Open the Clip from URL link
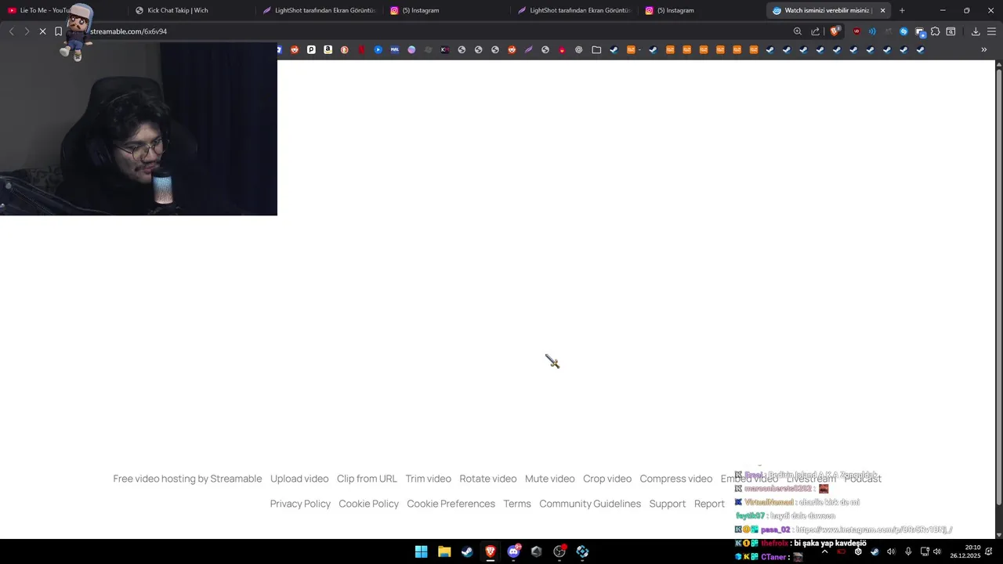Screen dimensions: 1003x564 point(367,479)
